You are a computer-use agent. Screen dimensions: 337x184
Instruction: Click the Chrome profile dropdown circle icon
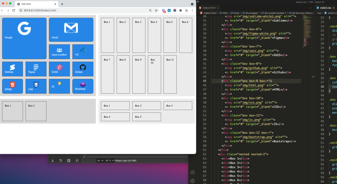click(192, 4)
